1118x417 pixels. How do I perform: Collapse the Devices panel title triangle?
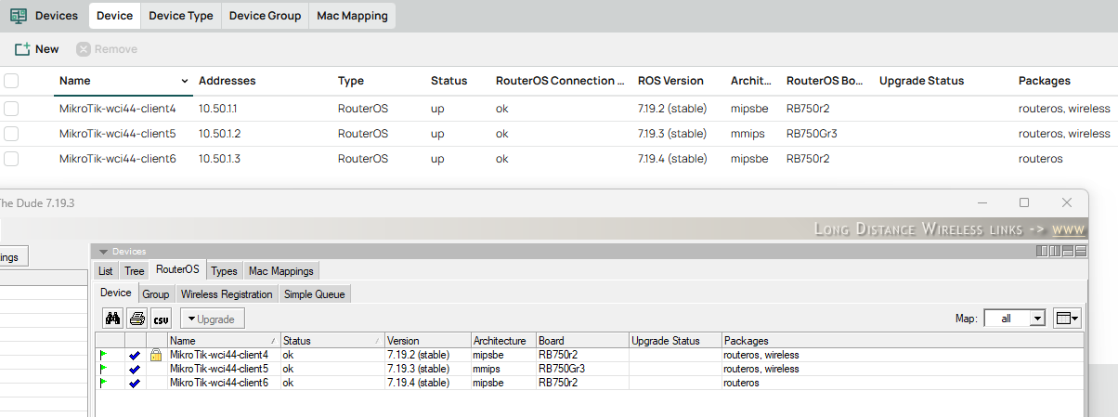[103, 252]
